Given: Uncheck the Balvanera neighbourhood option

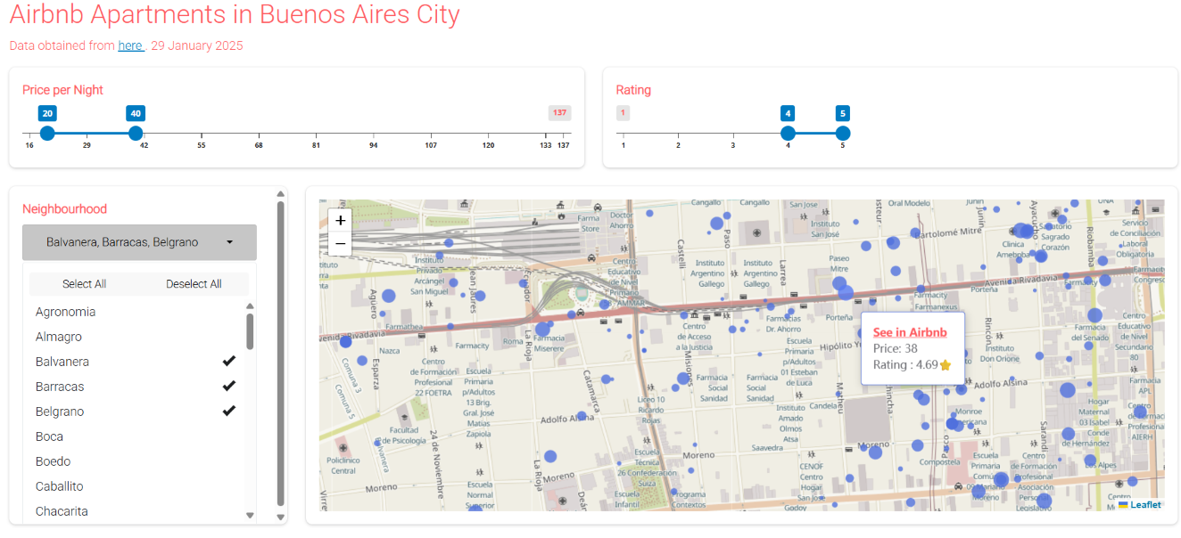Looking at the screenshot, I should click(138, 362).
